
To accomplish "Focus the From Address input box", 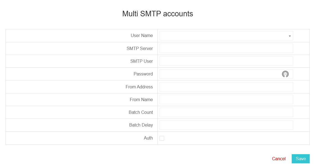I will point(226,87).
